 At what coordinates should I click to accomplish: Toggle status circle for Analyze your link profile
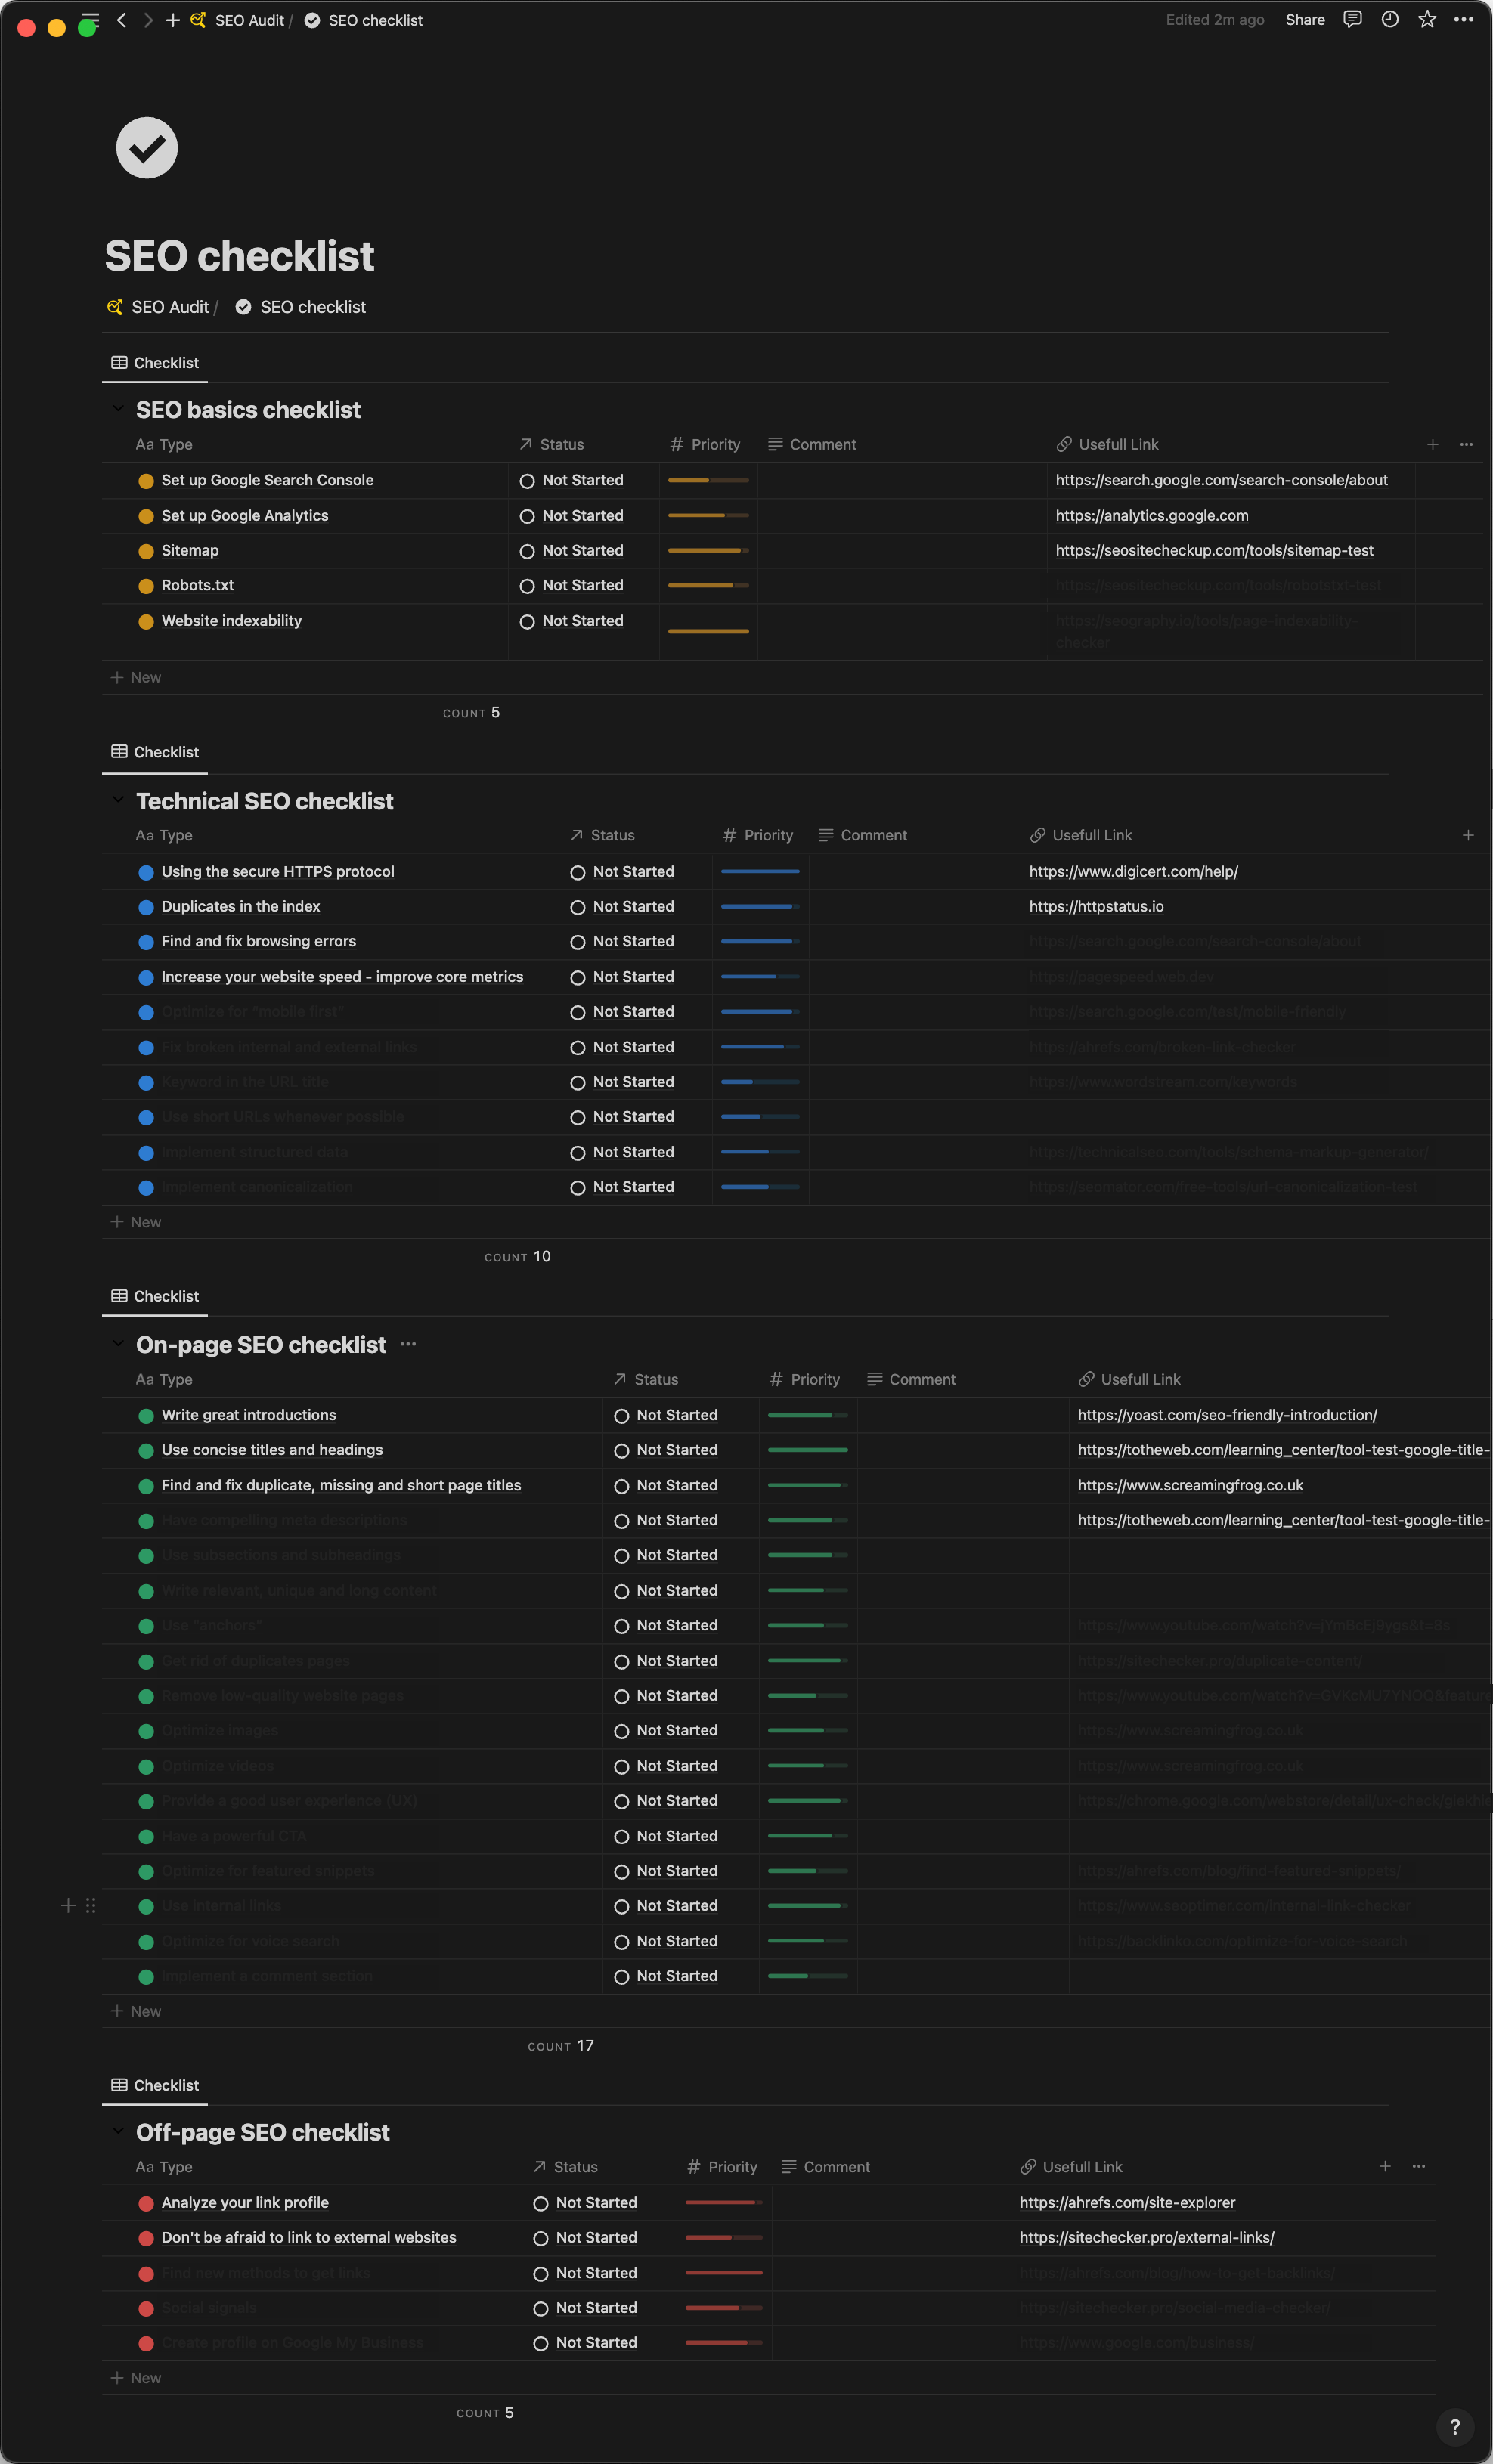[541, 2204]
